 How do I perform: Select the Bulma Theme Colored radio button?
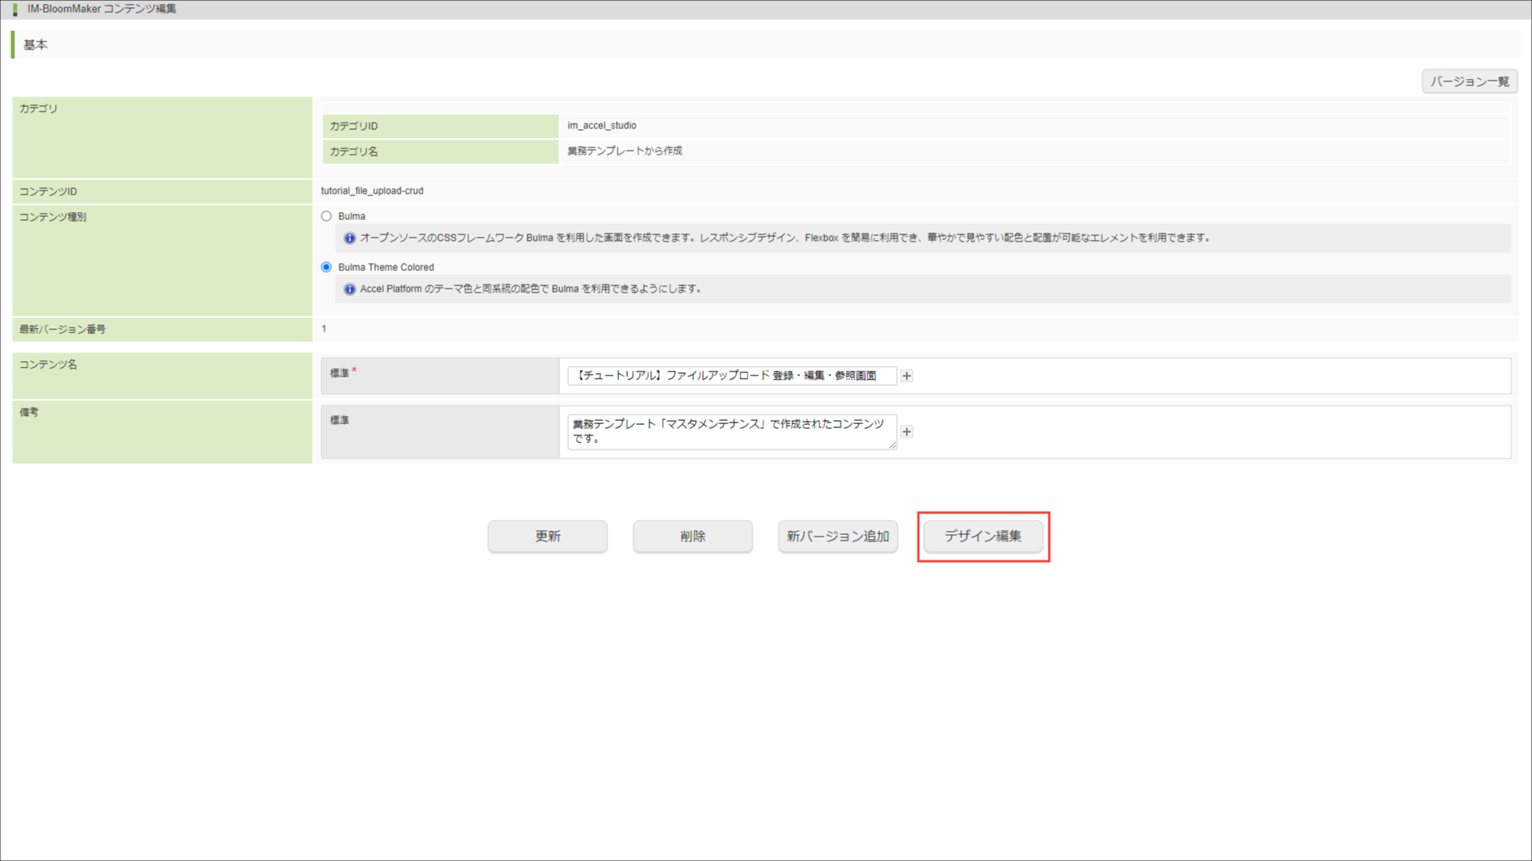(326, 267)
